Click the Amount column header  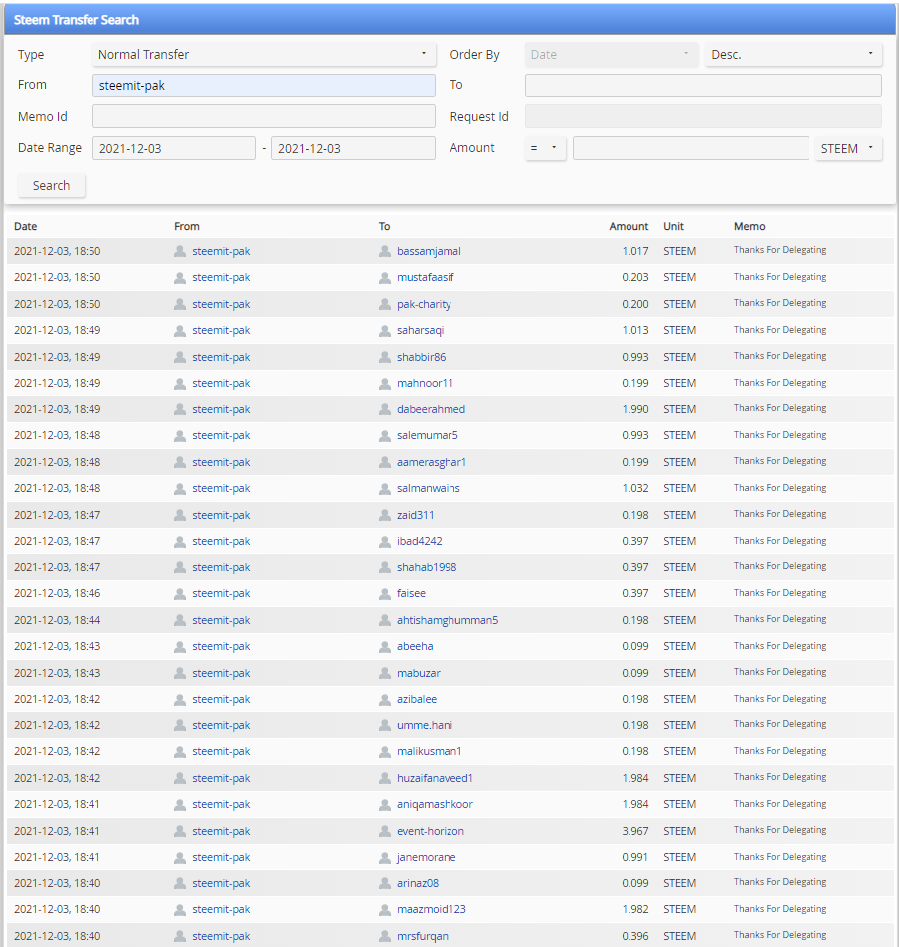tap(629, 226)
